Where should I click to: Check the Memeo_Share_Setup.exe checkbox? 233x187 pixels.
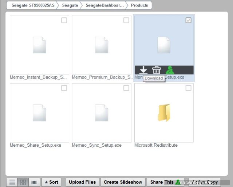point(64,88)
